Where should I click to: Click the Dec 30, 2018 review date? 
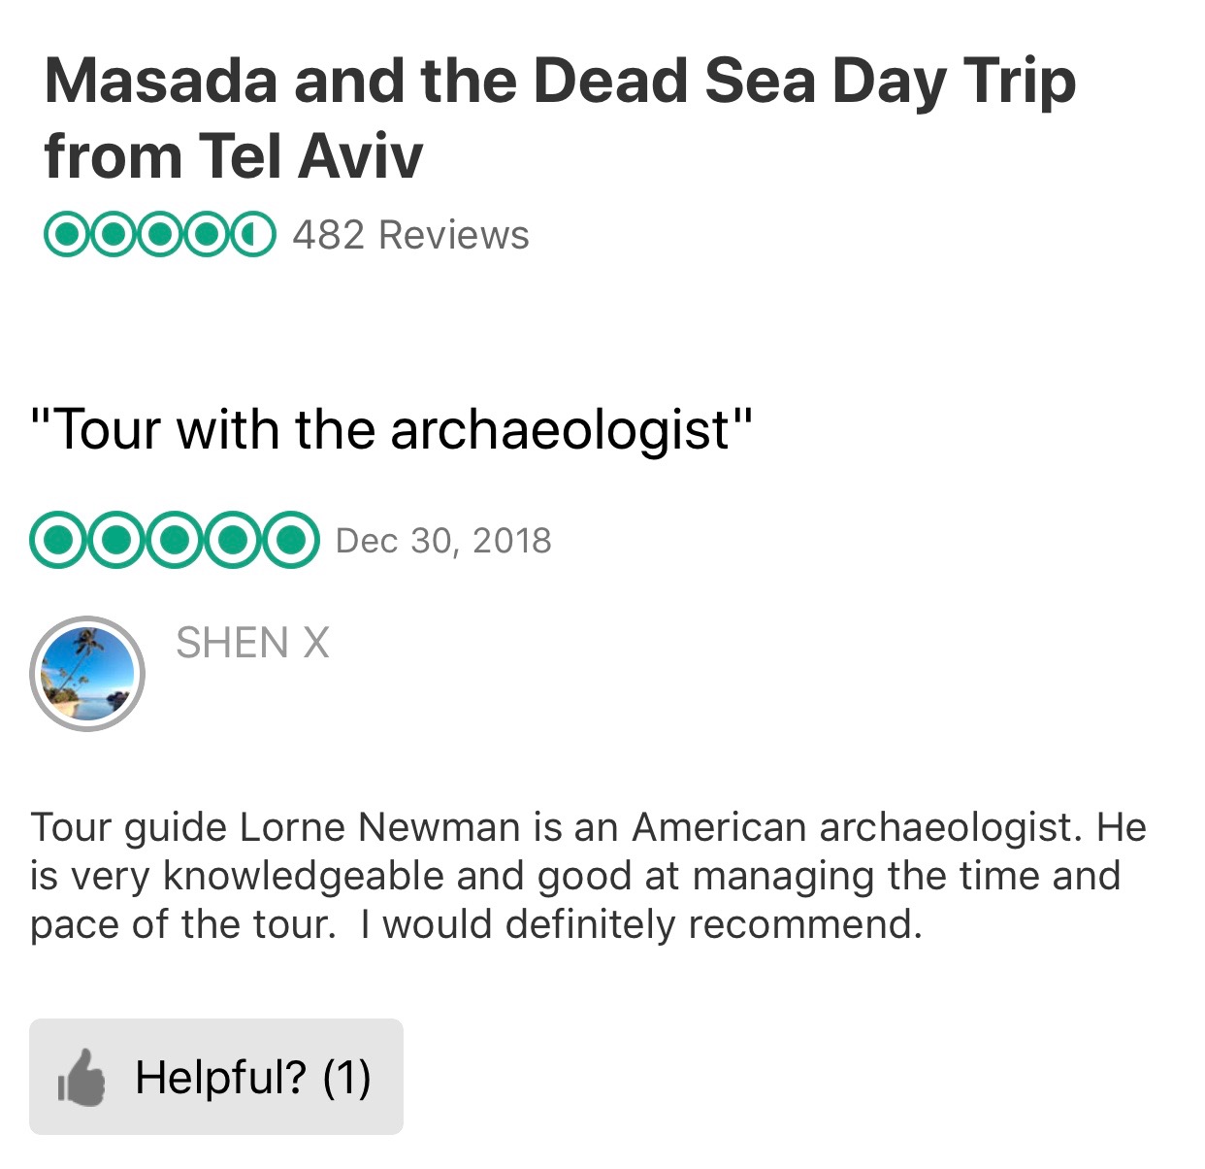pyautogui.click(x=443, y=541)
